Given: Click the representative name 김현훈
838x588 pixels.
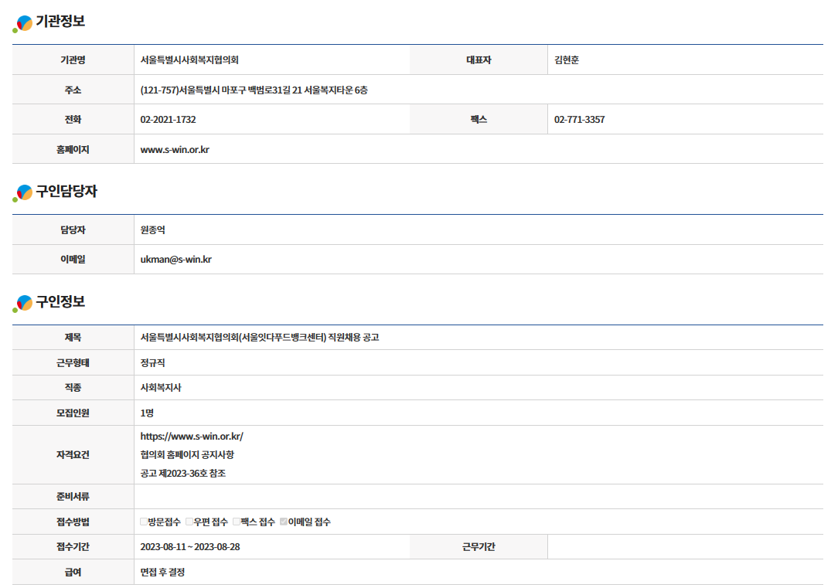Looking at the screenshot, I should 567,60.
